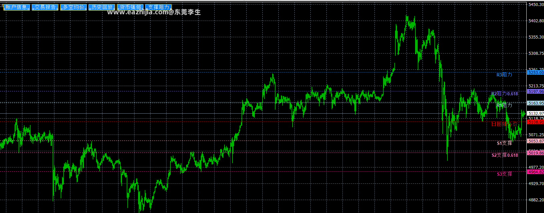Click 5450.30 on the price scale
The height and width of the screenshot is (213, 544).
tap(536, 5)
